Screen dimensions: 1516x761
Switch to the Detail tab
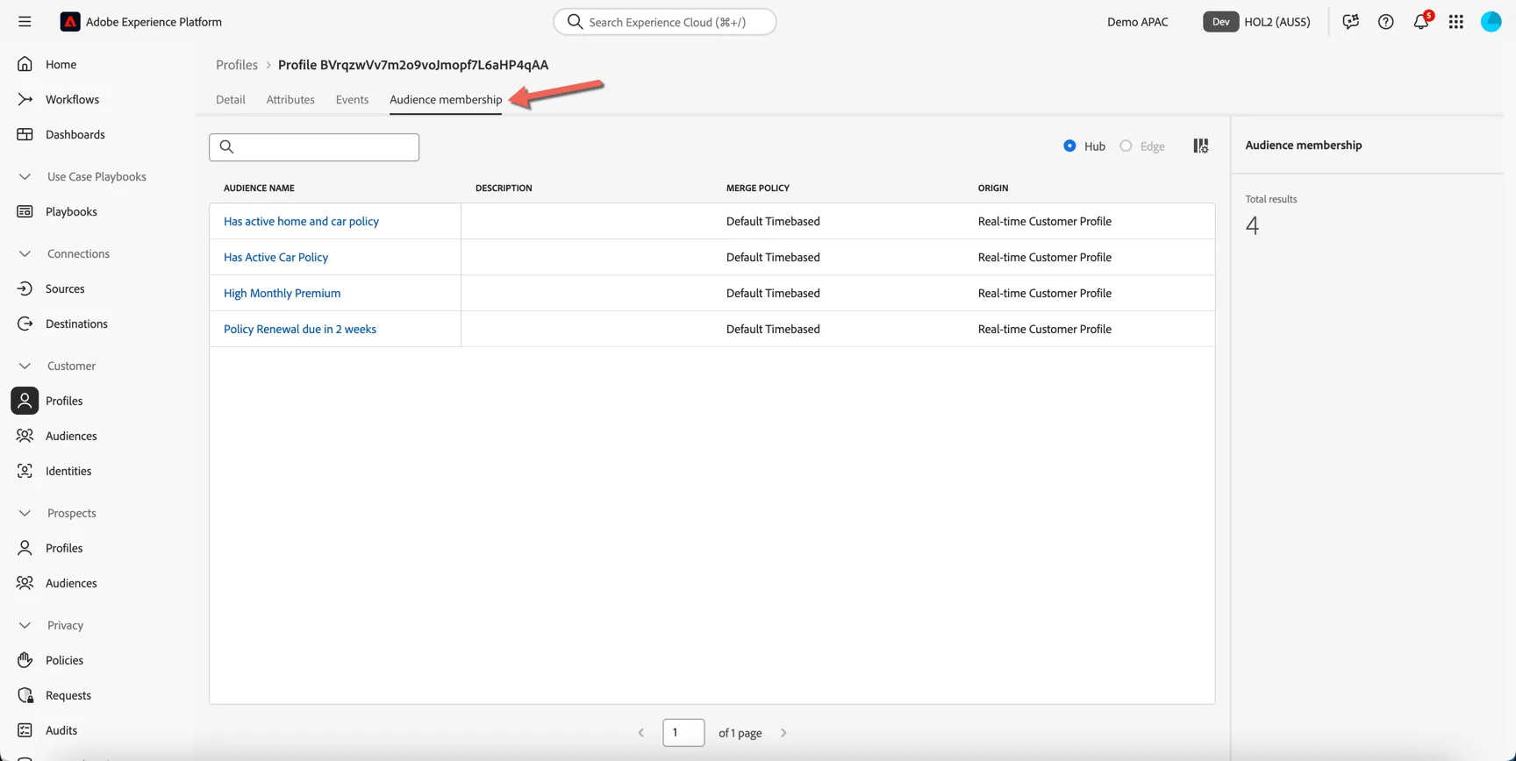231,99
